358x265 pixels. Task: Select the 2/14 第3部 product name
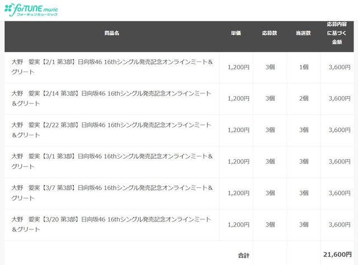[112, 98]
